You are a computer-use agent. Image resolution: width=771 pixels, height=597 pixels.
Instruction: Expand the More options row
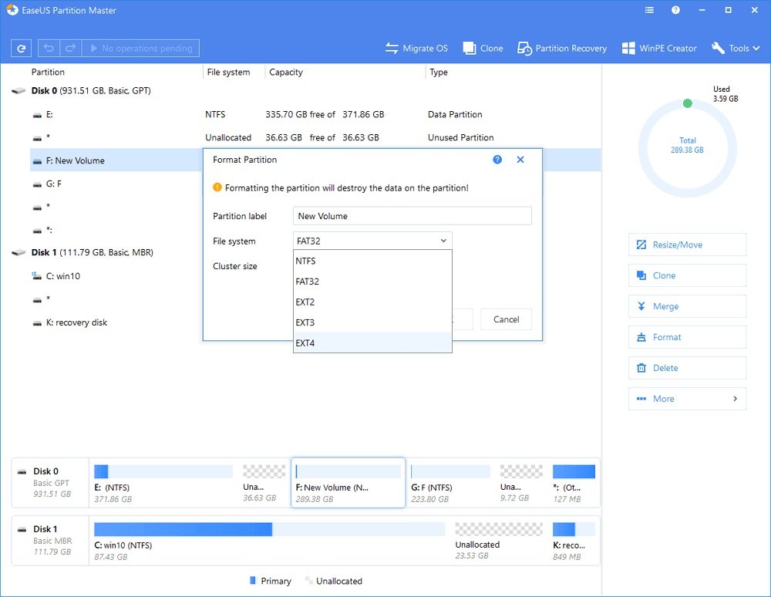pyautogui.click(x=687, y=399)
